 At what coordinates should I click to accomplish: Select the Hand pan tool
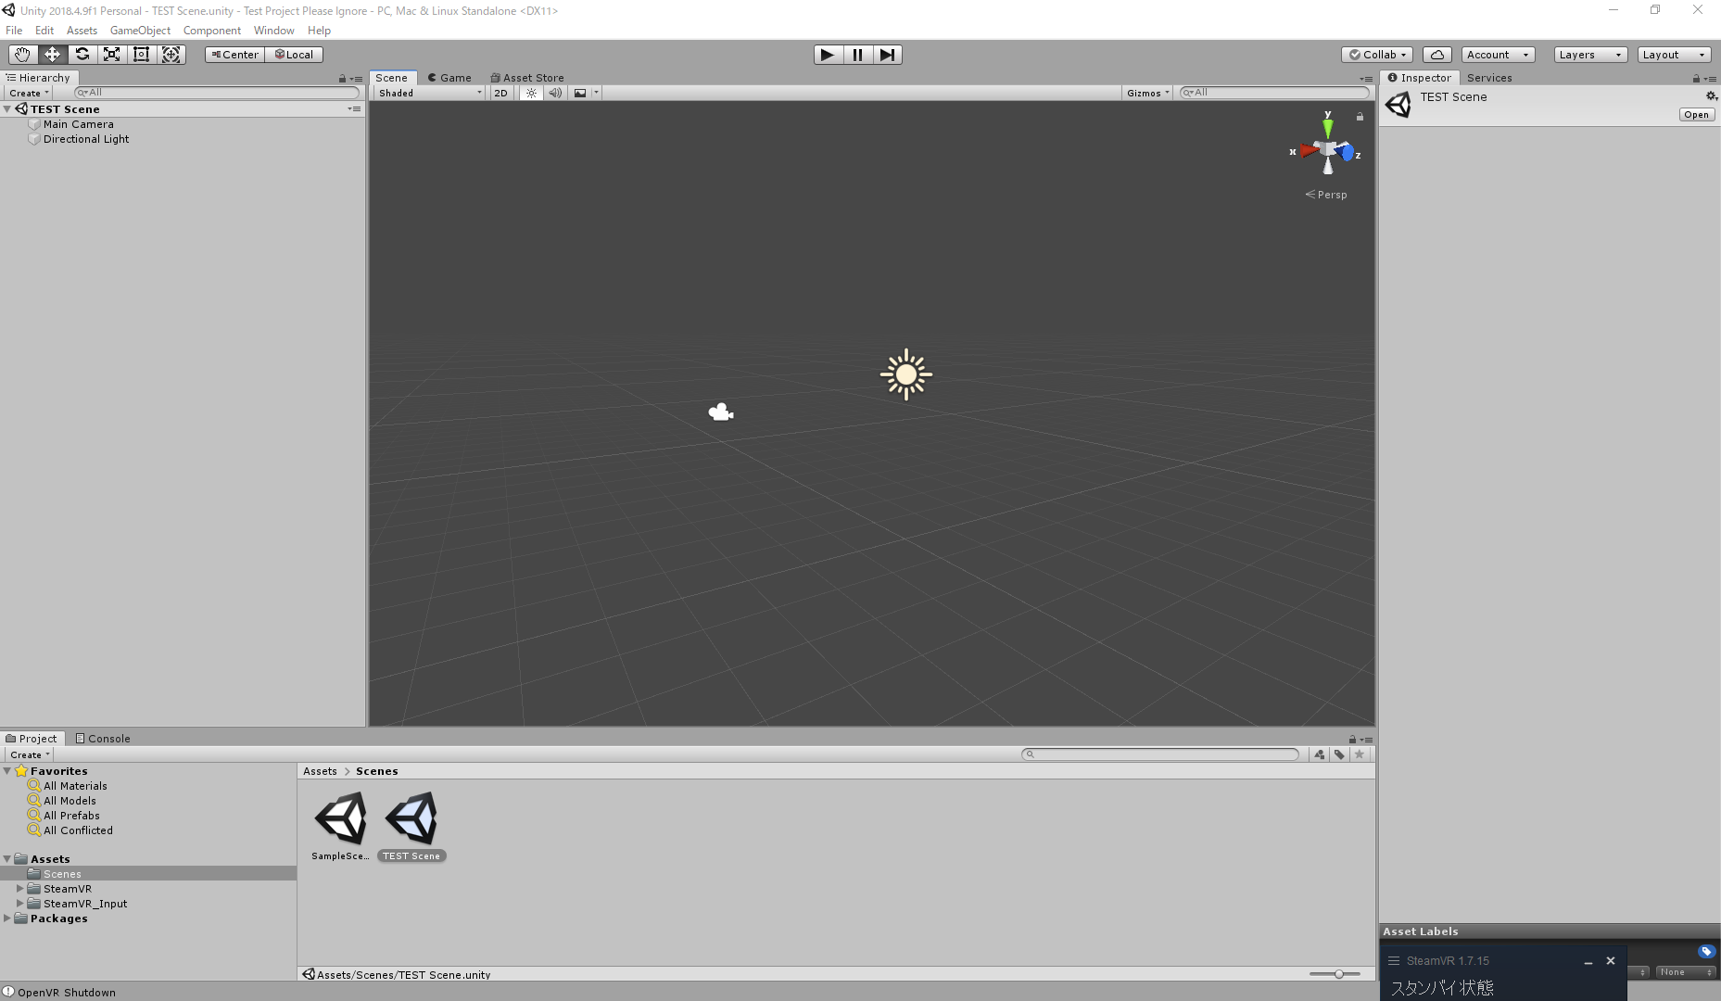pyautogui.click(x=22, y=55)
